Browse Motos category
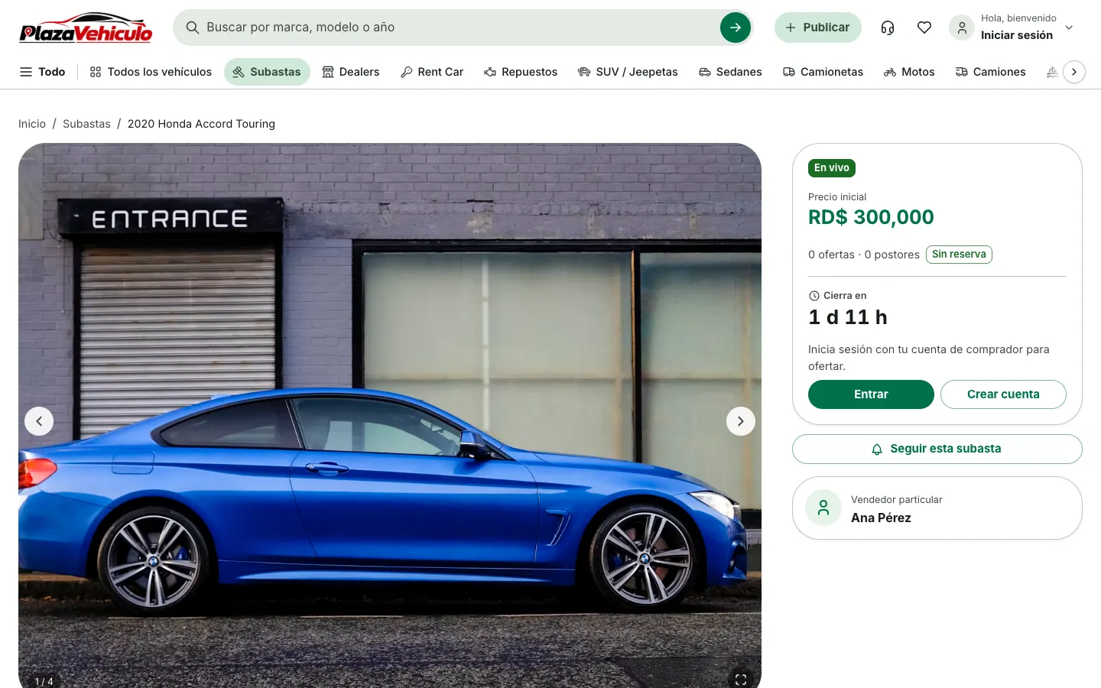Viewport: 1101px width, 688px height. [x=909, y=72]
